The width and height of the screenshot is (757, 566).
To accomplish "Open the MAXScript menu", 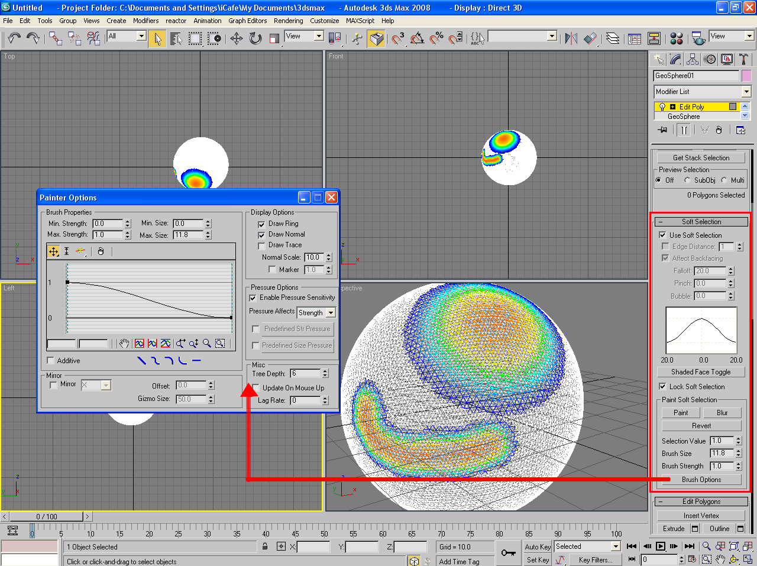I will pyautogui.click(x=360, y=21).
